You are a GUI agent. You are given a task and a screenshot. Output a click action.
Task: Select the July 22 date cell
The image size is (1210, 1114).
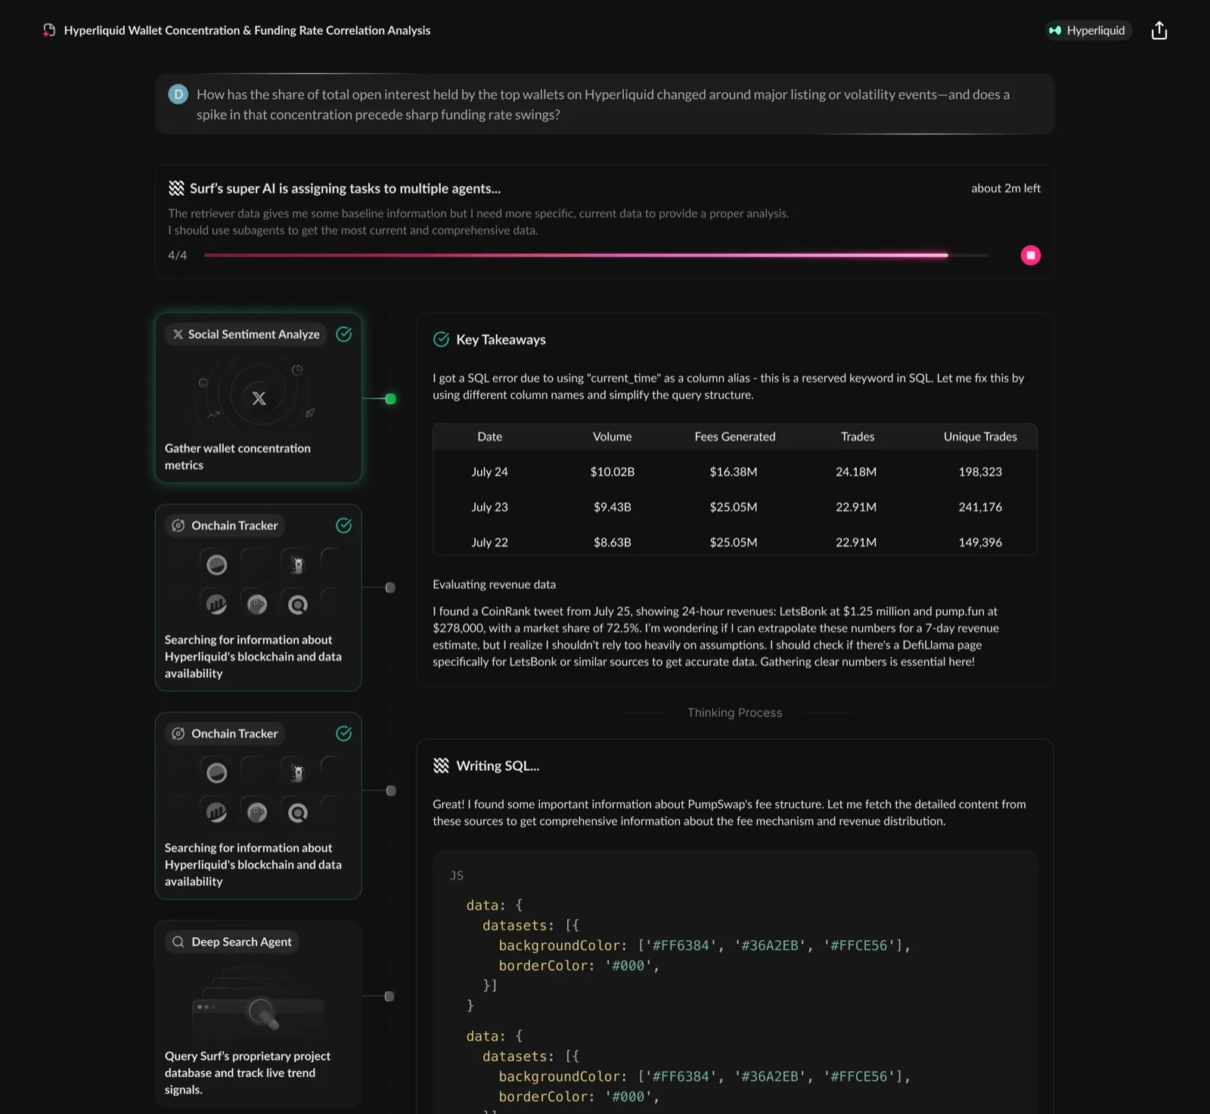(490, 543)
